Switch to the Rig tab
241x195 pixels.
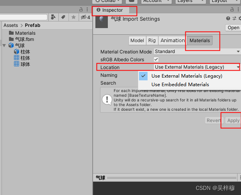pos(152,41)
